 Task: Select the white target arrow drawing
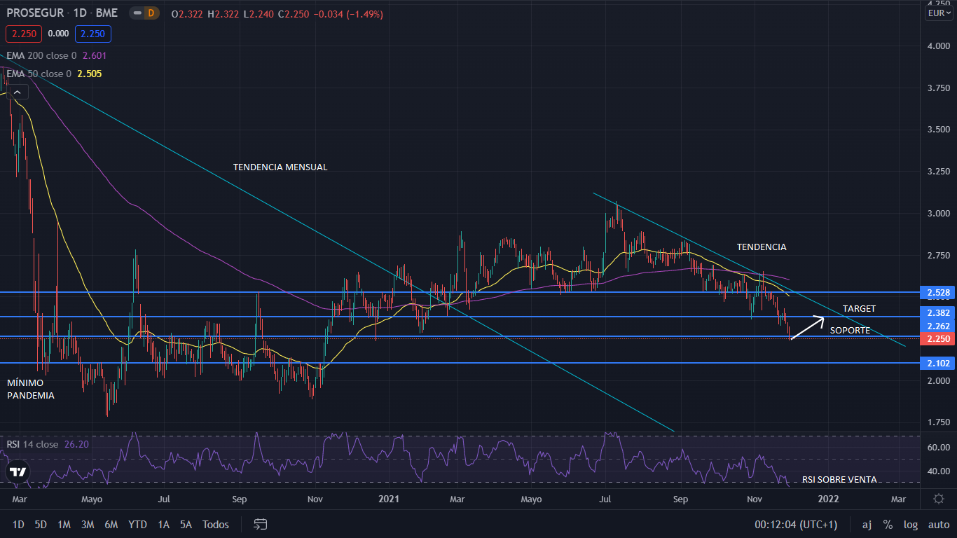(807, 329)
